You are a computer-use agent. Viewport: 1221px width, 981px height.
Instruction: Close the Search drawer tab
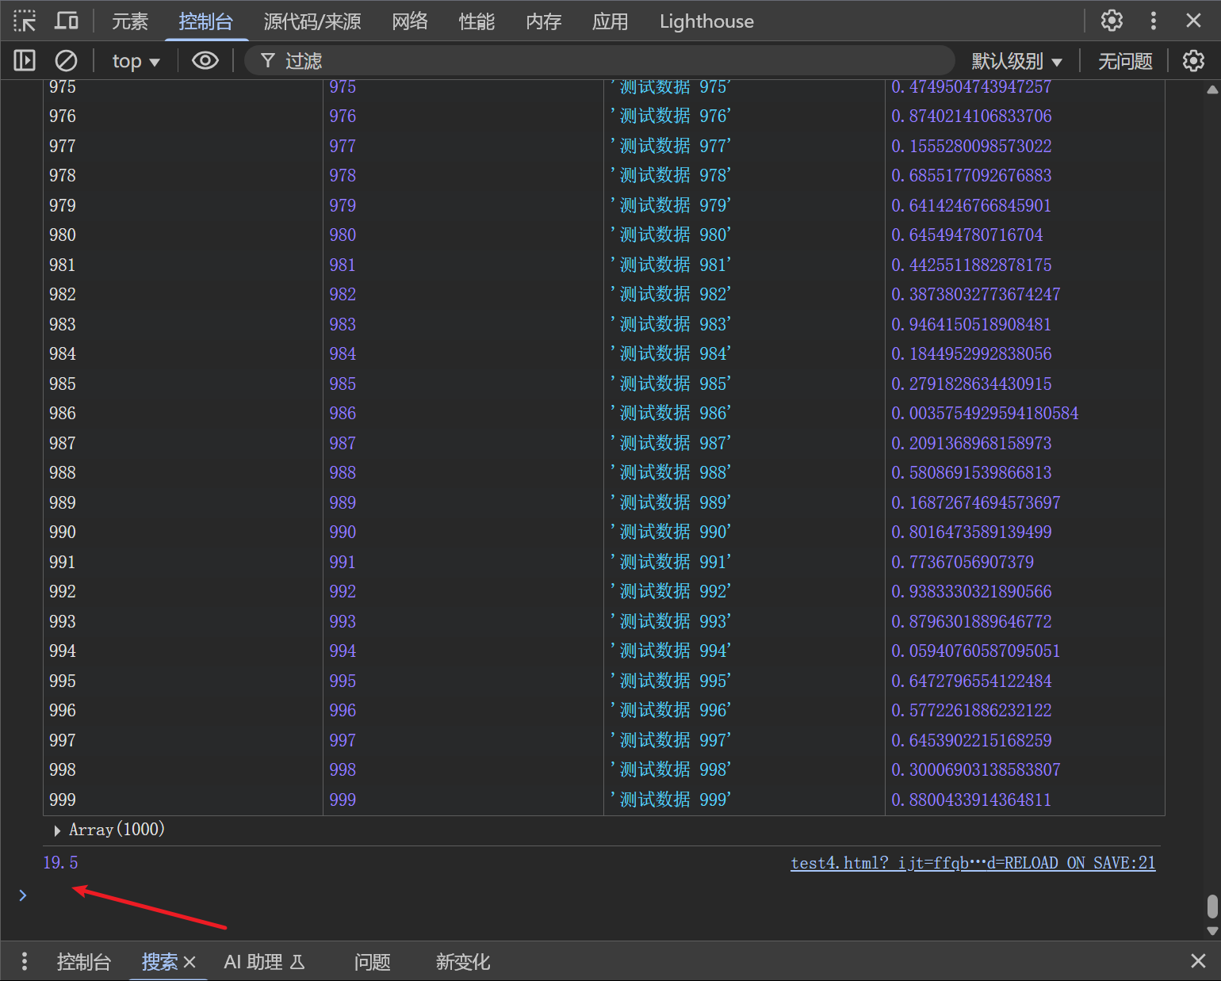coord(189,962)
